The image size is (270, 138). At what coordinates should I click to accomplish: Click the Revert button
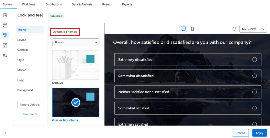pos(241,133)
